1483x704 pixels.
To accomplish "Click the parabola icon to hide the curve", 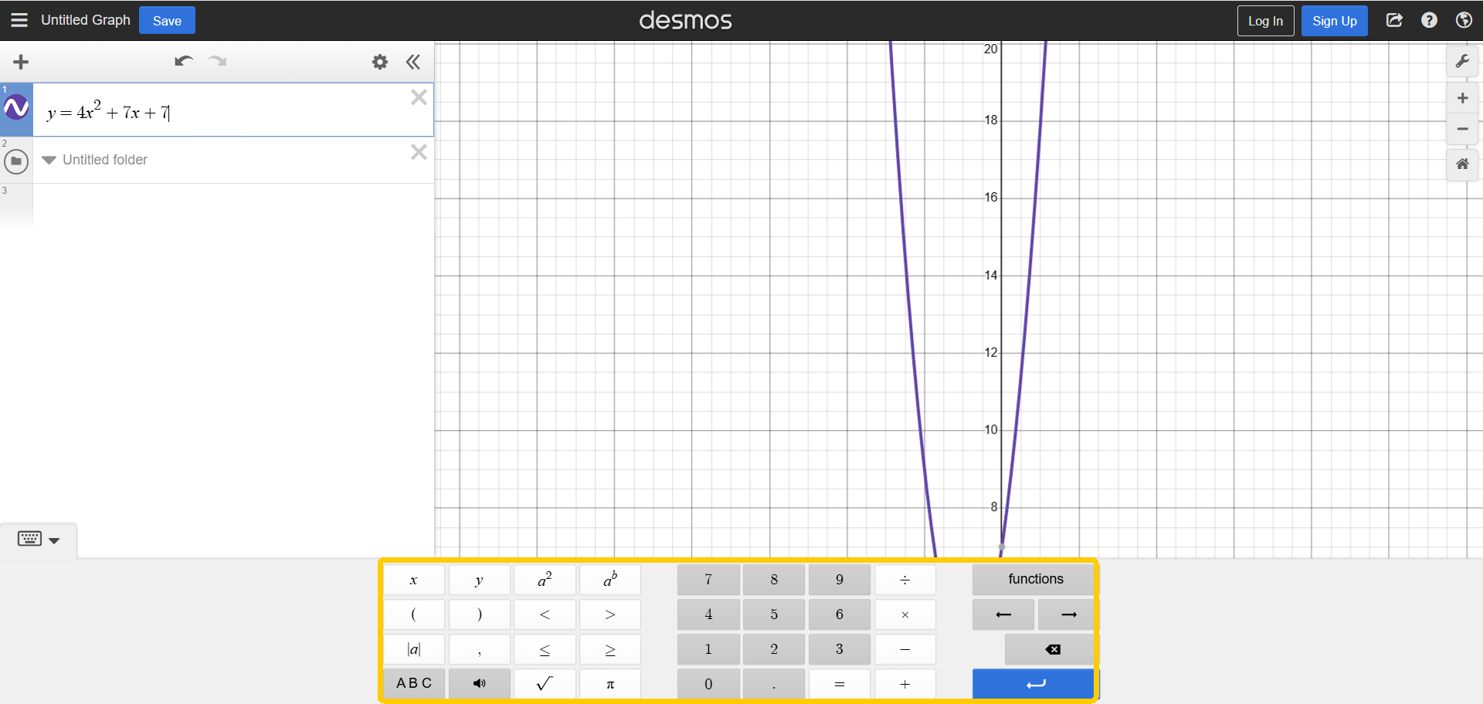I will click(x=16, y=109).
